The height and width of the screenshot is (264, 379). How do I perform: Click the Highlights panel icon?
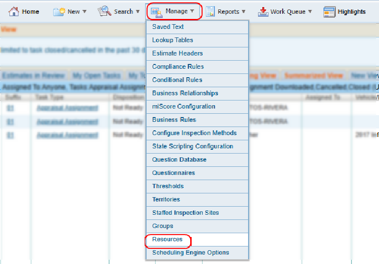tap(329, 11)
